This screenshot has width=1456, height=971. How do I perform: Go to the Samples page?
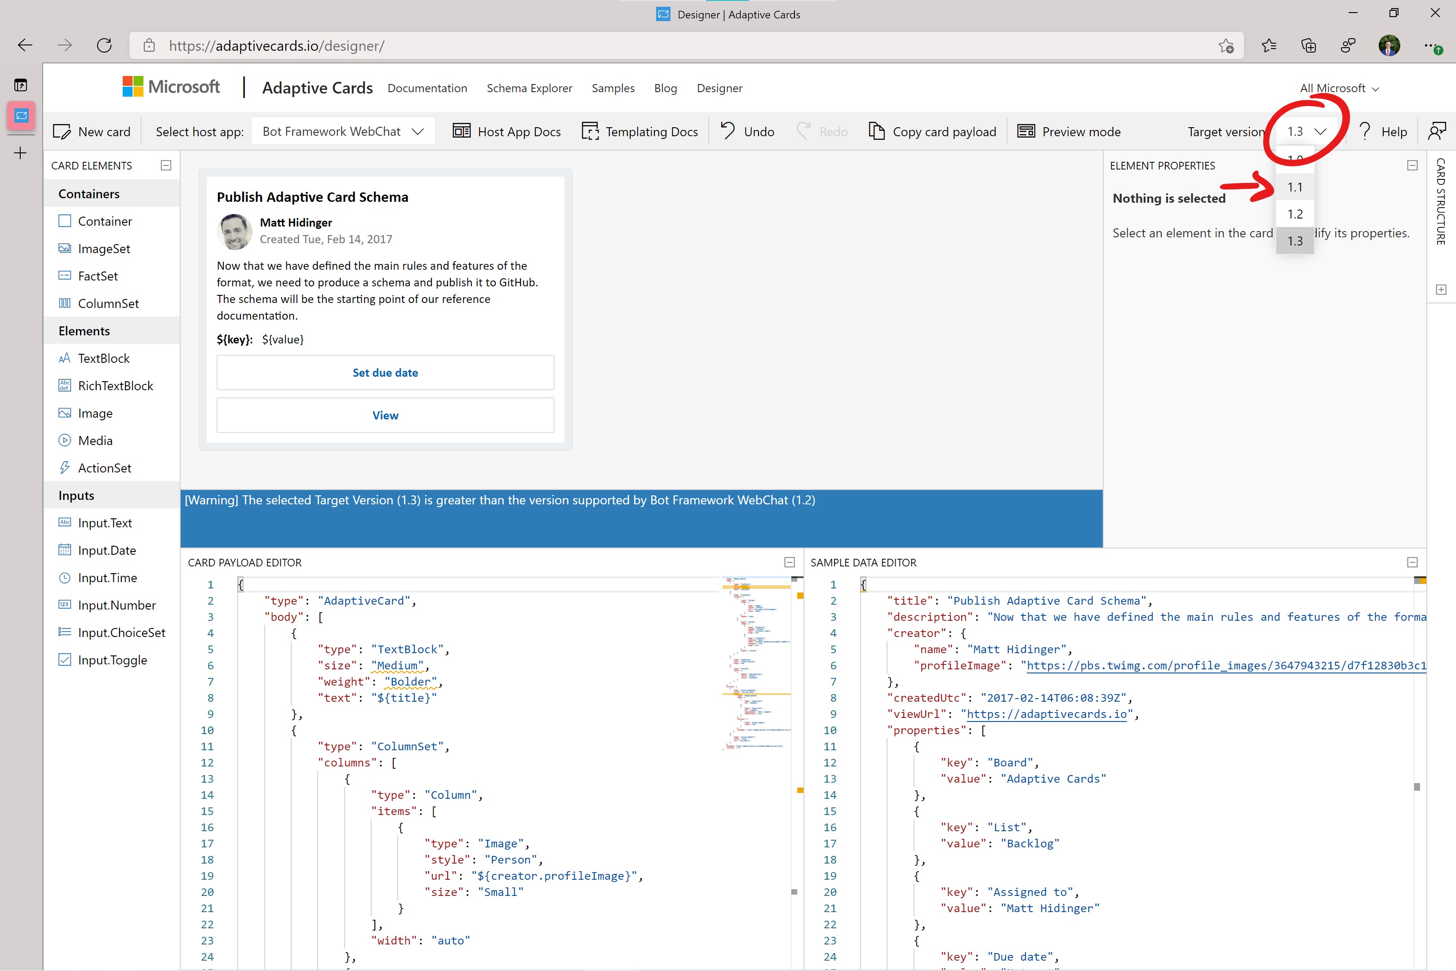(613, 88)
